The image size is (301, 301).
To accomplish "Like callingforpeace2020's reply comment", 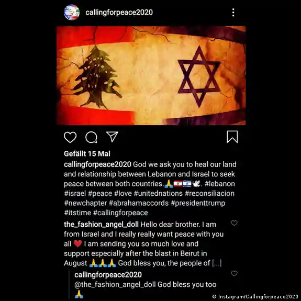I will [x=234, y=273].
